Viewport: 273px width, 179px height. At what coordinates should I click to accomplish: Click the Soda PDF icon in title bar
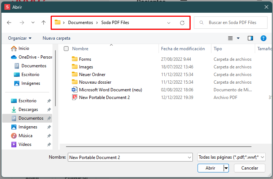coord(7,7)
